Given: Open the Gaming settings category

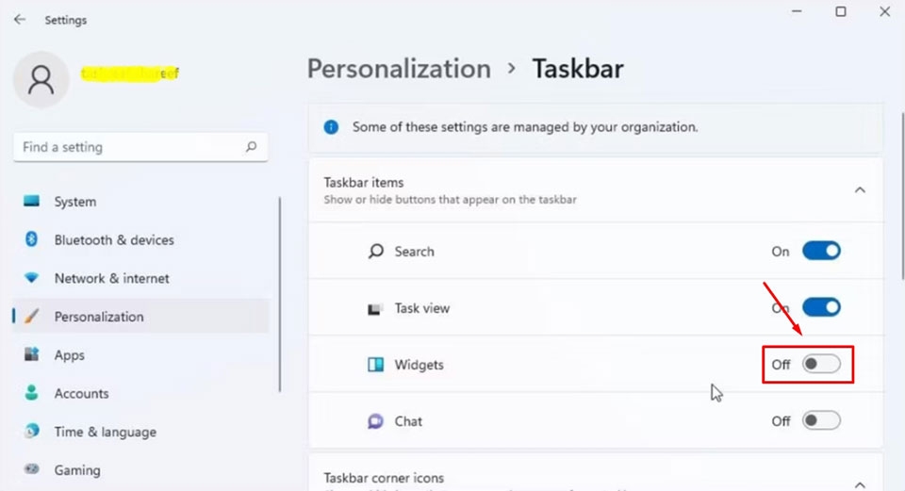Looking at the screenshot, I should (140, 470).
